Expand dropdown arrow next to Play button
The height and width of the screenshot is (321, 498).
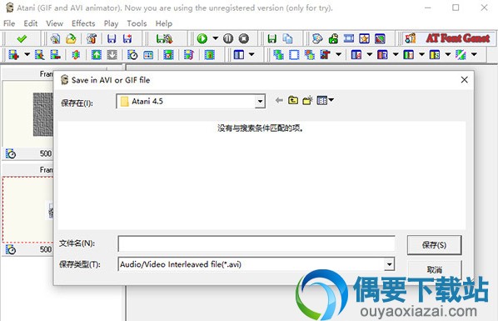215,38
